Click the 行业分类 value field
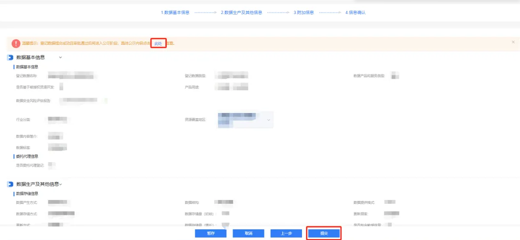 57,119
